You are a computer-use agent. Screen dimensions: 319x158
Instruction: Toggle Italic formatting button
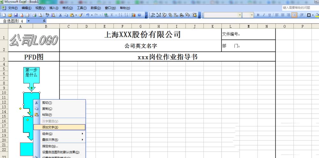tap(264, 15)
